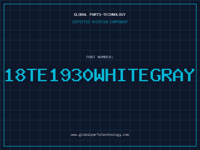Click the large digit 3 in part number
This screenshot has width=200, height=150.
[x=77, y=75]
